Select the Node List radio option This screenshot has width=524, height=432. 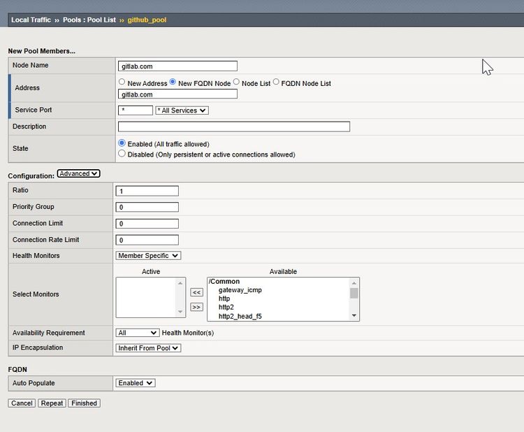pos(236,82)
